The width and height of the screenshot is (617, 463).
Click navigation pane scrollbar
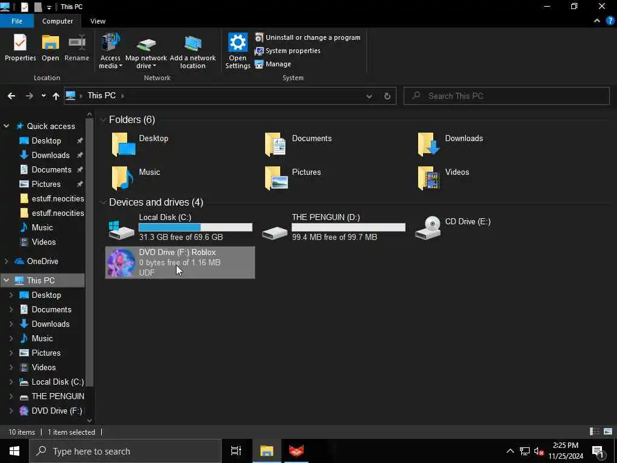(x=89, y=252)
